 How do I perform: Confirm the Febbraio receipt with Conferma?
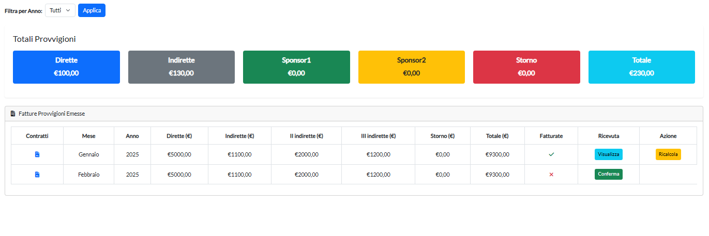[x=609, y=174]
